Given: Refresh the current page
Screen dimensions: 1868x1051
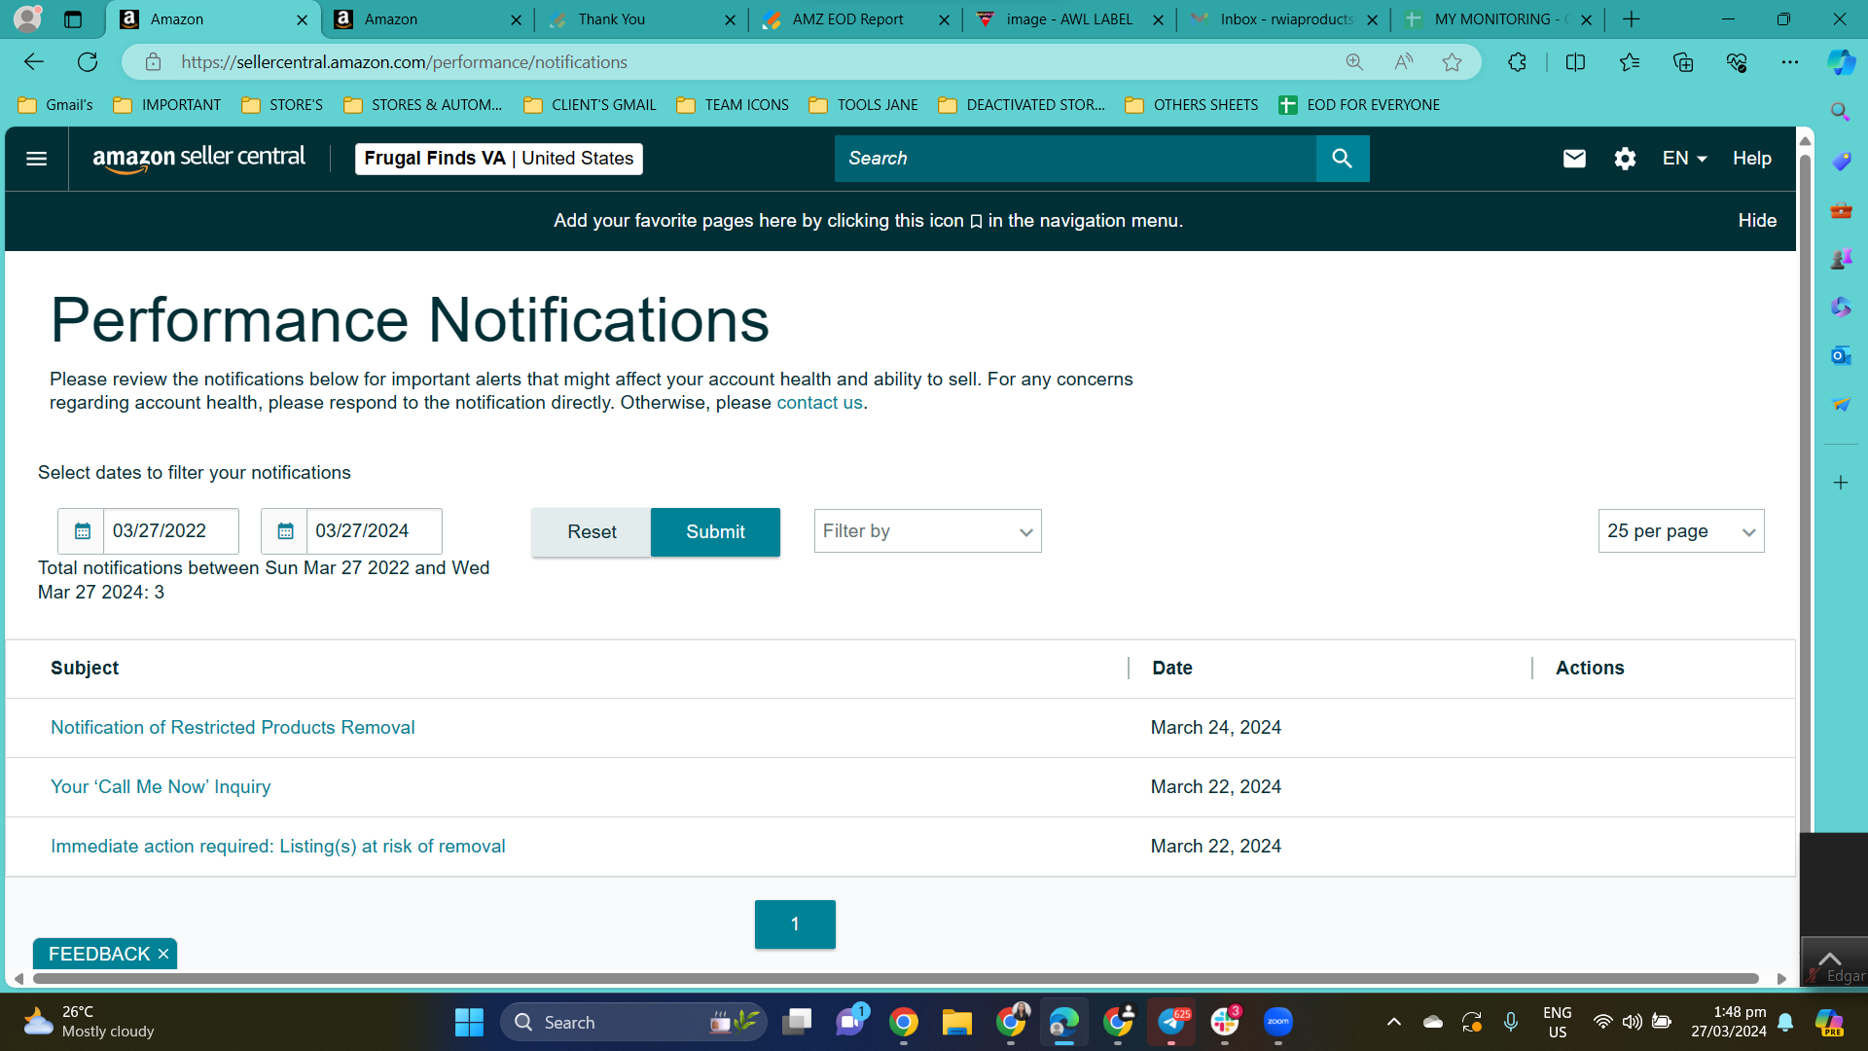Looking at the screenshot, I should (88, 62).
